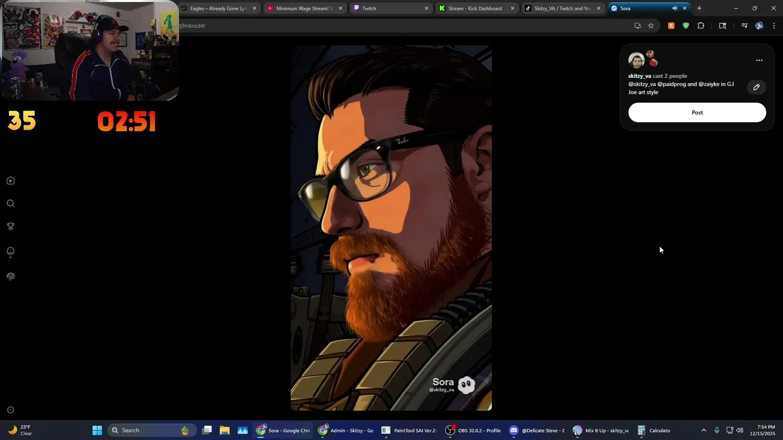Image resolution: width=783 pixels, height=440 pixels.
Task: Open skitzy_va profile avatar in post panel
Action: [x=636, y=61]
